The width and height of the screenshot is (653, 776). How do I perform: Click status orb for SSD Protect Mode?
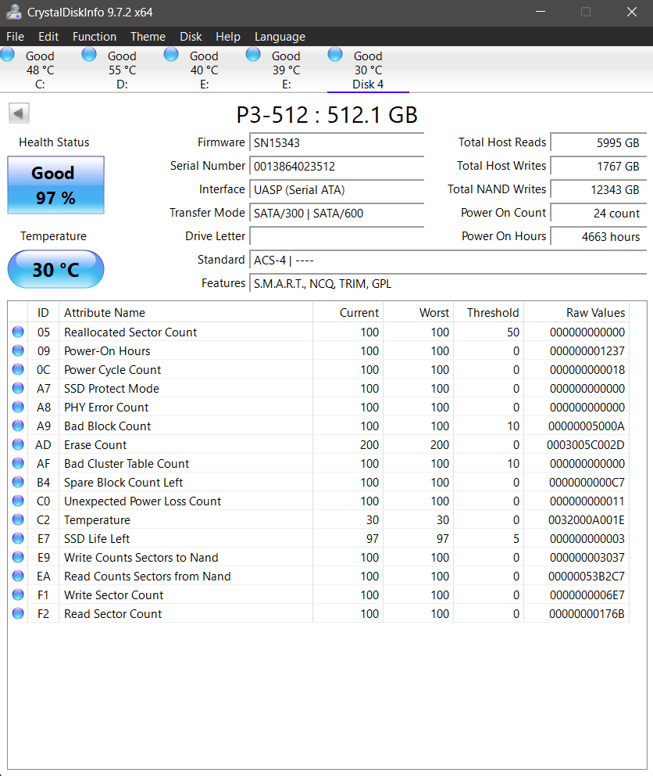click(x=18, y=389)
